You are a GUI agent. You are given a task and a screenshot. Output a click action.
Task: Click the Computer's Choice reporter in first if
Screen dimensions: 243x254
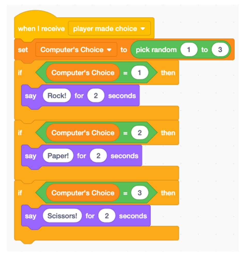(x=83, y=73)
